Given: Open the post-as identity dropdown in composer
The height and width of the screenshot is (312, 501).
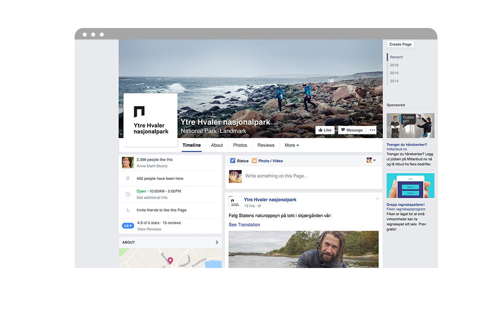Looking at the screenshot, I should [x=371, y=160].
